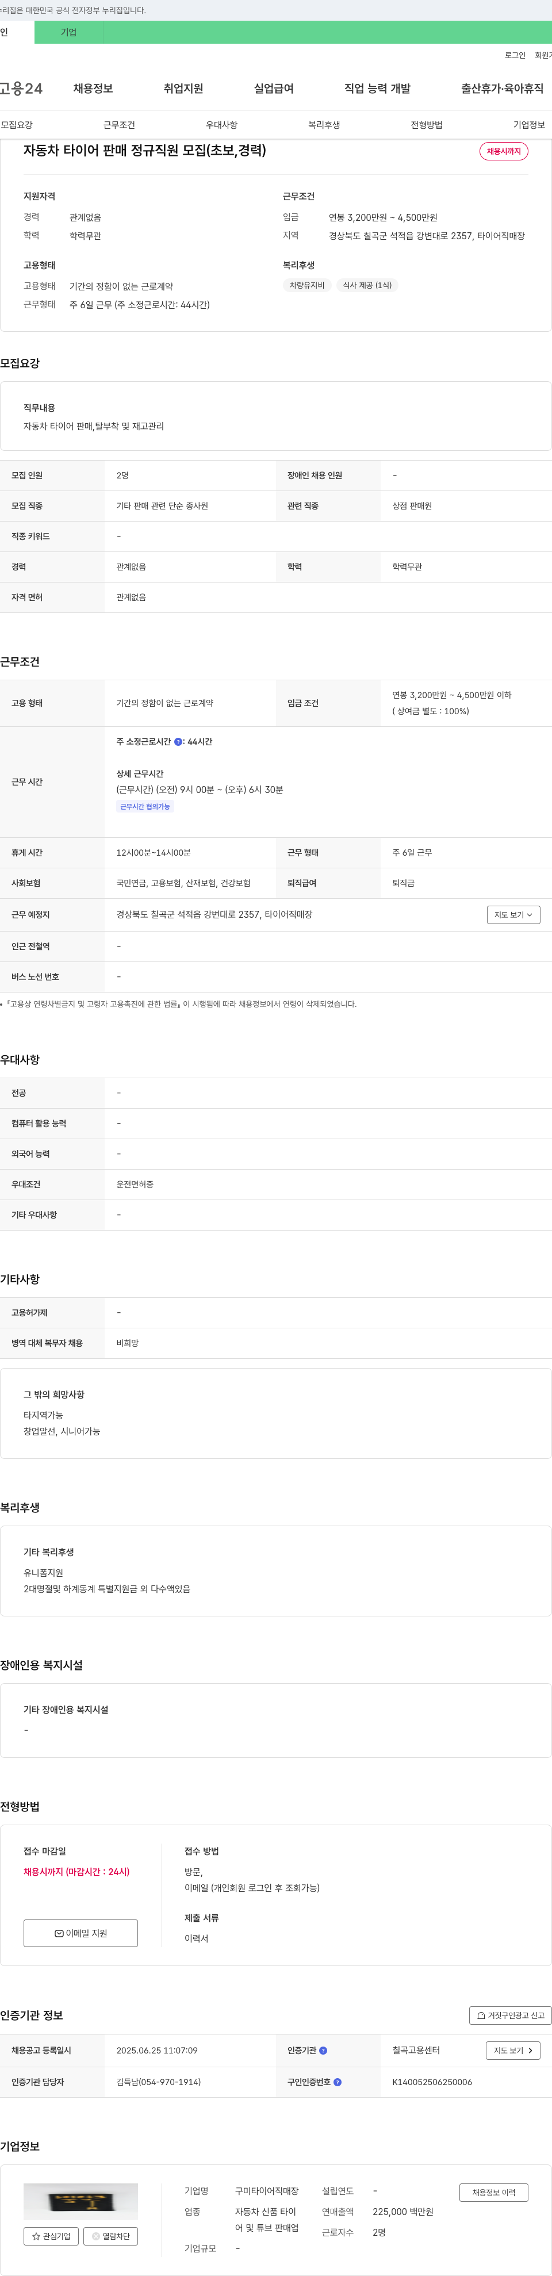Open the 출산휴가·육아휴직 menu

click(x=501, y=89)
